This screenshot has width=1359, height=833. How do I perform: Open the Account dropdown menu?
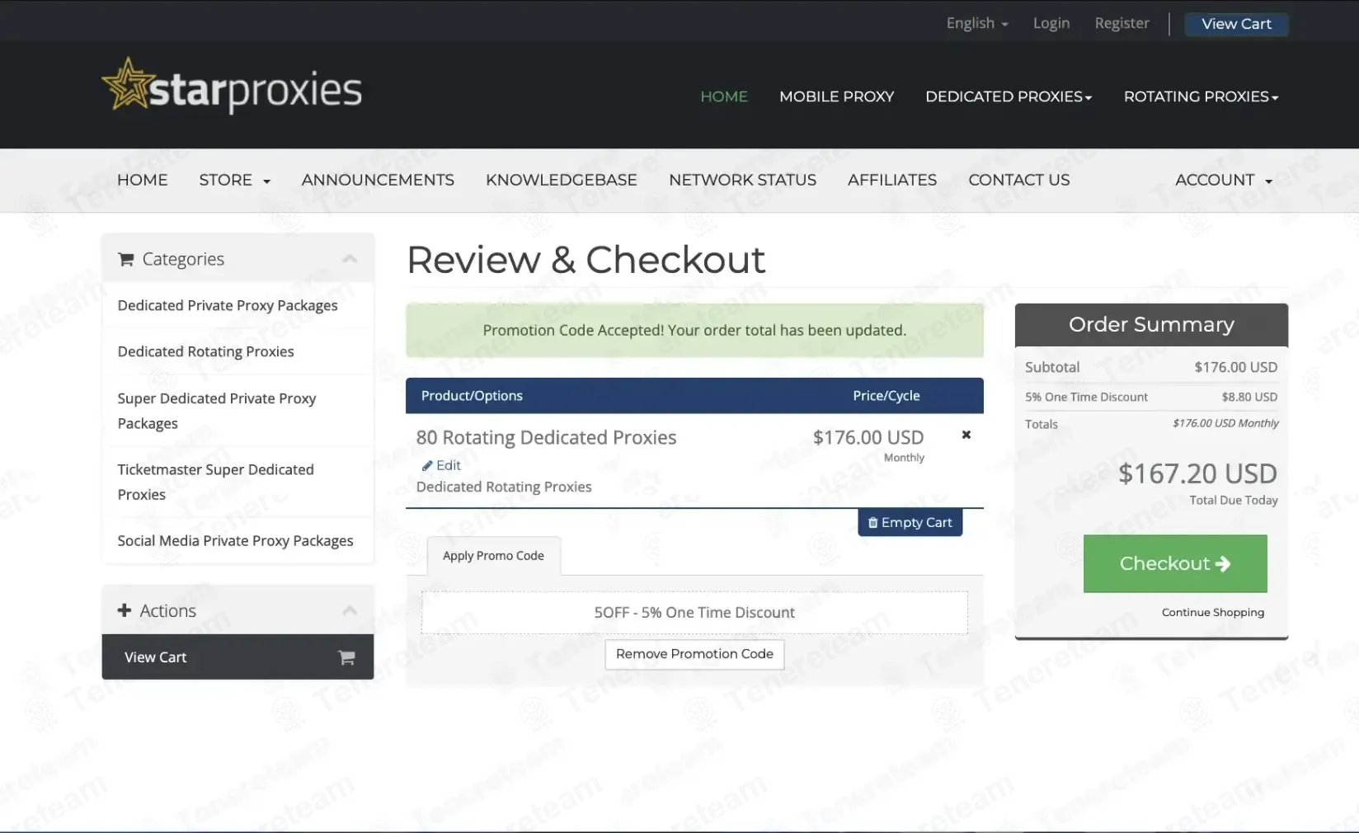pyautogui.click(x=1224, y=180)
